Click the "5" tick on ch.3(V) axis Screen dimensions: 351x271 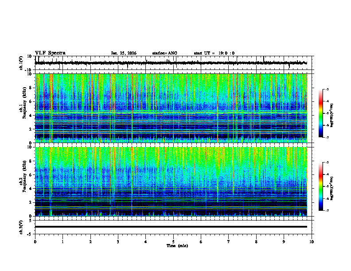point(31,221)
